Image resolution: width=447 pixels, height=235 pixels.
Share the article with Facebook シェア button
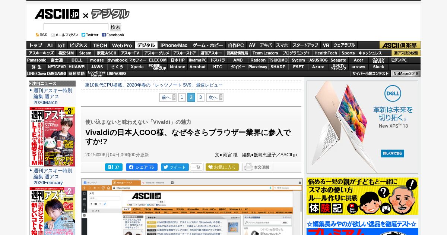click(142, 167)
